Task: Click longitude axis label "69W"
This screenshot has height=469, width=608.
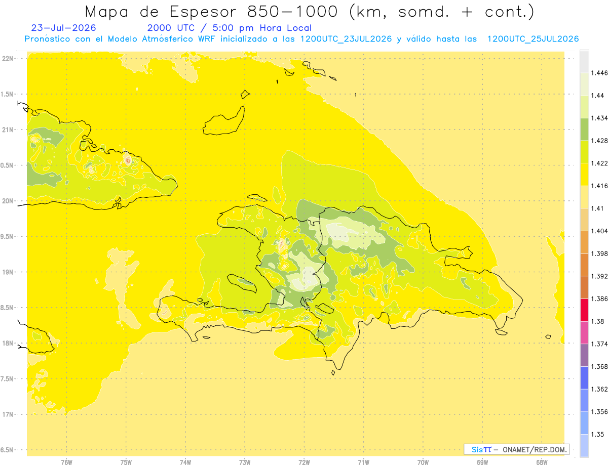Action: (482, 462)
